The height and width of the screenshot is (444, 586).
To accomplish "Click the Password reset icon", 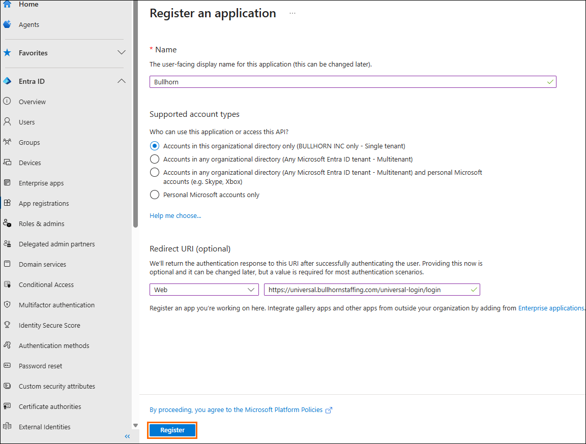I will click(7, 366).
